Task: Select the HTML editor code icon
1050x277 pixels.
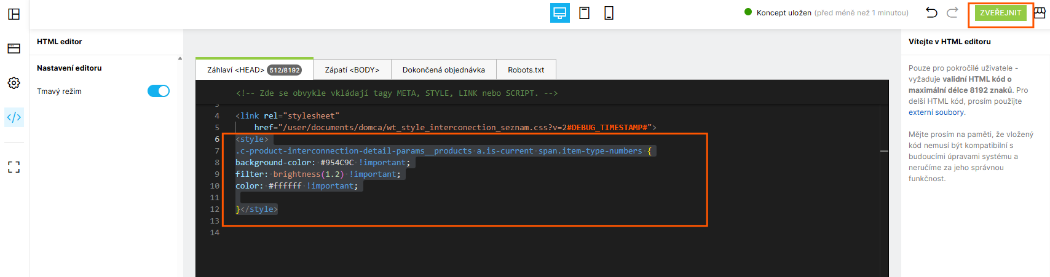Action: [x=14, y=117]
